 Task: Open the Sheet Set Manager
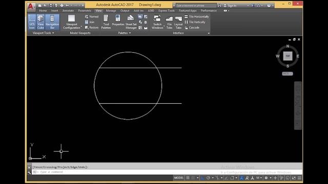(131, 22)
